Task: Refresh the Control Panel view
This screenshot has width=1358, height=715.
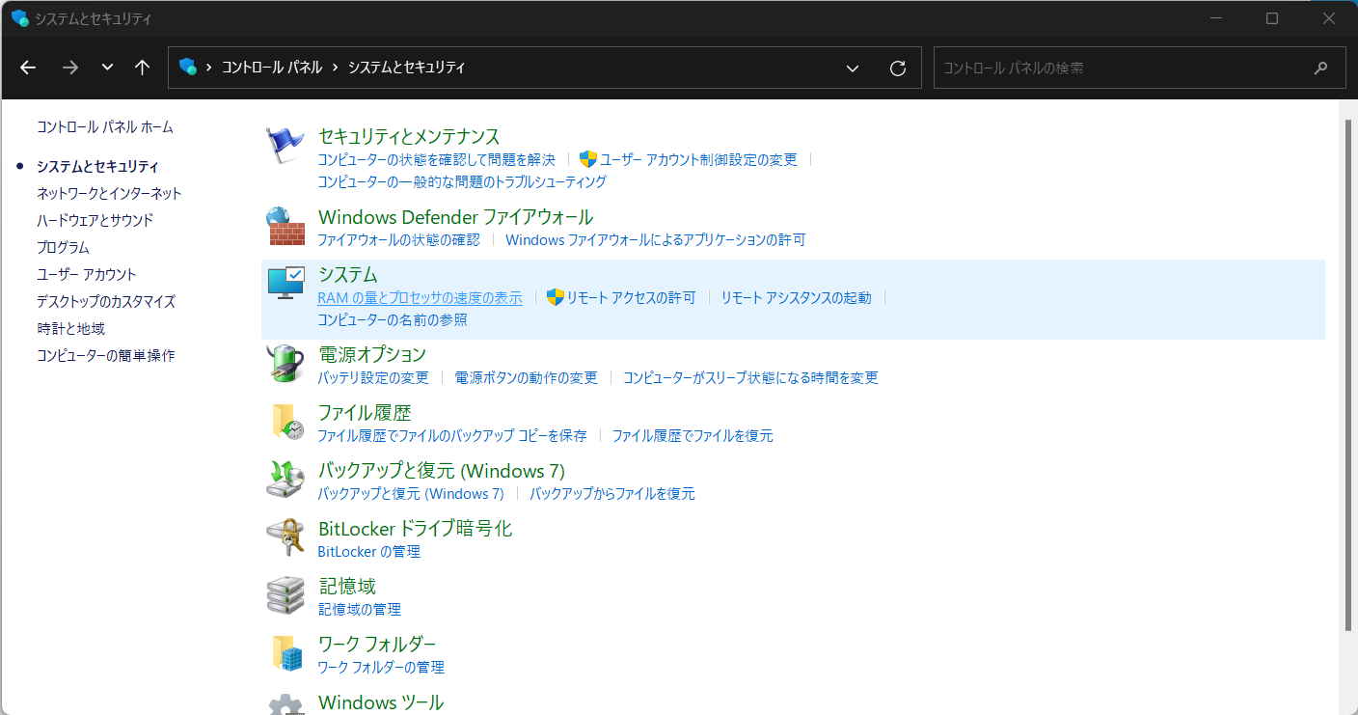Action: click(x=898, y=68)
